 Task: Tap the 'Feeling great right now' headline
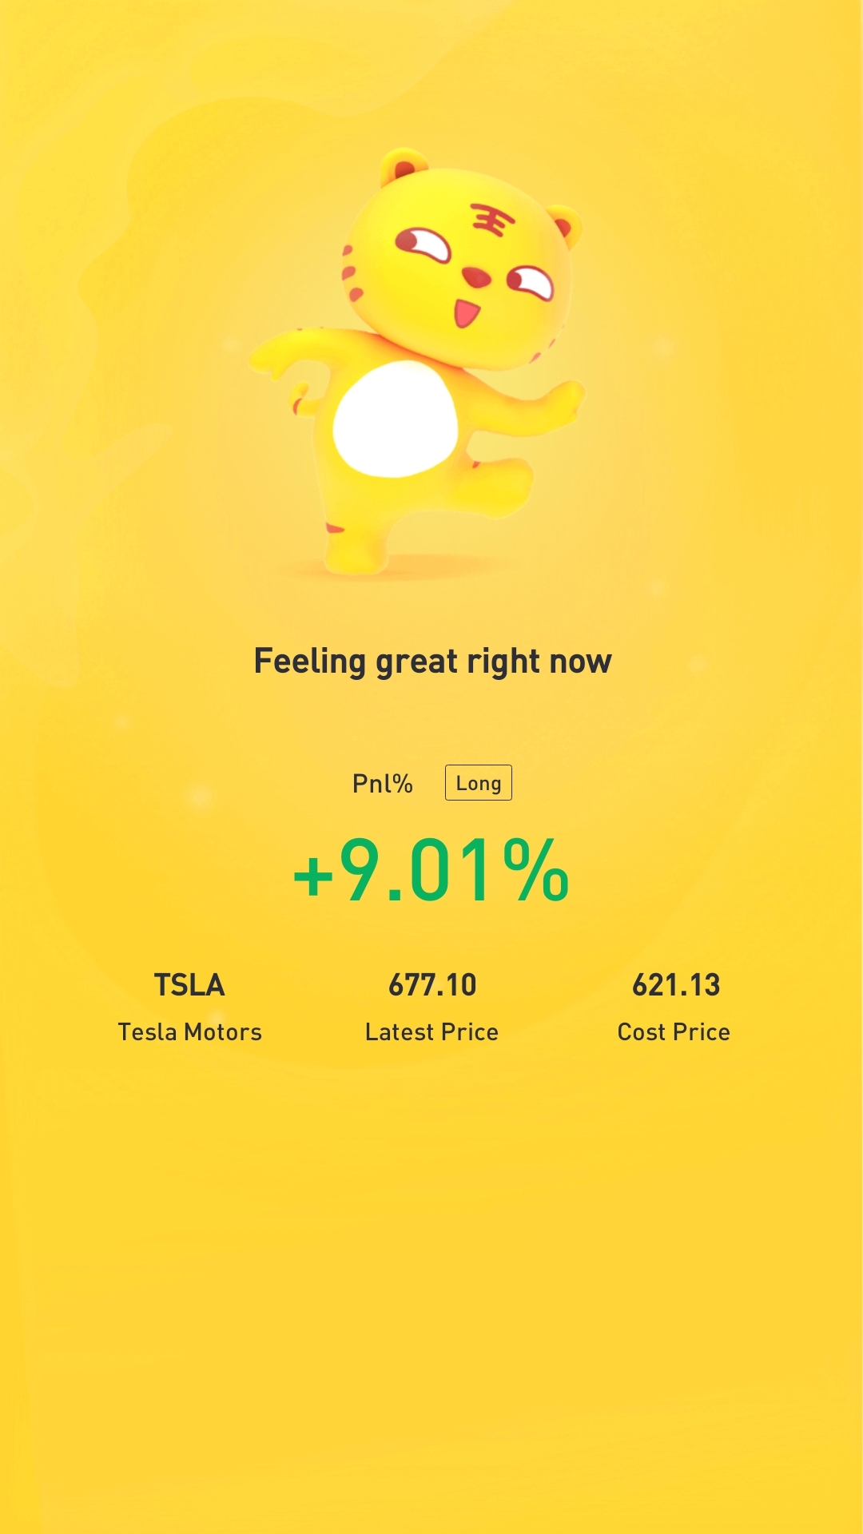point(432,662)
